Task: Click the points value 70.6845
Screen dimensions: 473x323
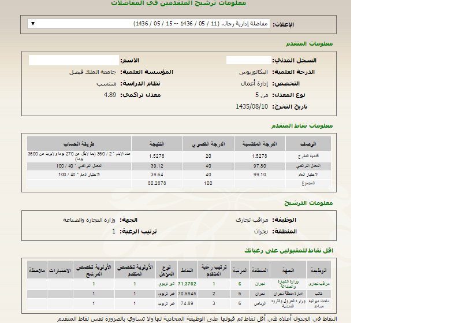Action: (x=187, y=294)
